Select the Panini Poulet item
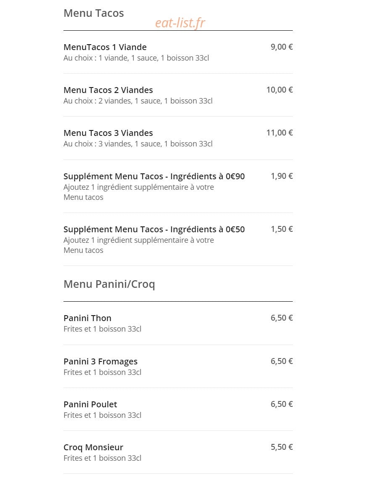This screenshot has width=368, height=478. 178,409
